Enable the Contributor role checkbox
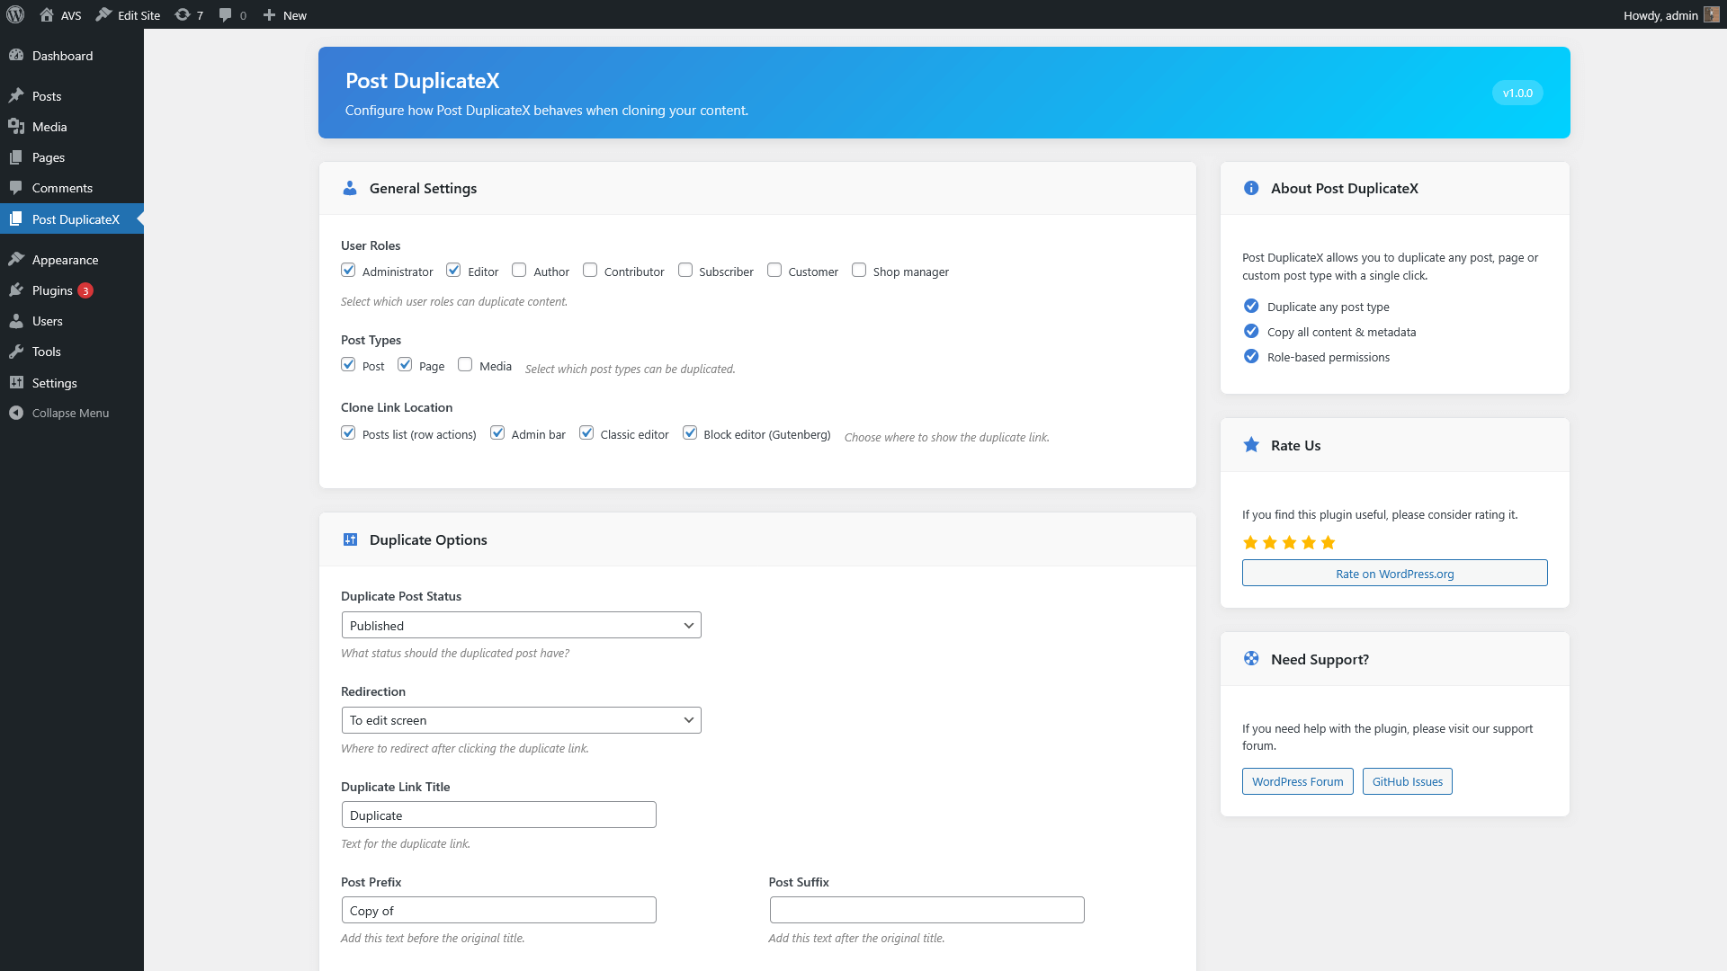This screenshot has height=971, width=1727. click(x=590, y=270)
